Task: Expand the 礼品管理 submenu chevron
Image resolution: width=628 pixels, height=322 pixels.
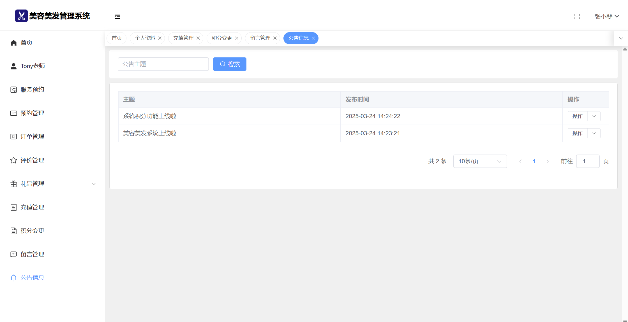Action: pos(94,184)
